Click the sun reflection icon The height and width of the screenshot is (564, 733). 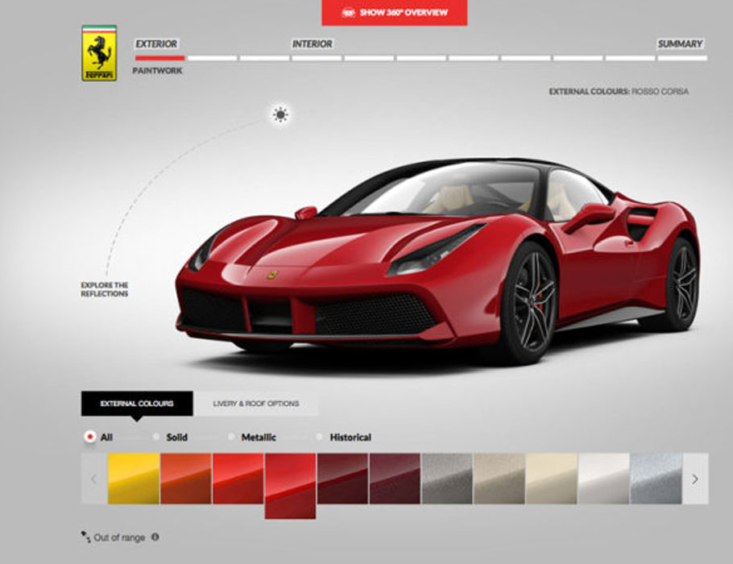point(280,115)
